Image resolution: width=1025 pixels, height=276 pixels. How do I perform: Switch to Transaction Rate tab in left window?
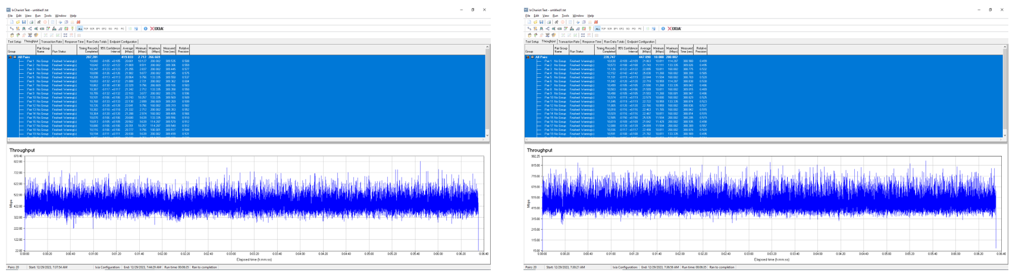[x=51, y=42]
